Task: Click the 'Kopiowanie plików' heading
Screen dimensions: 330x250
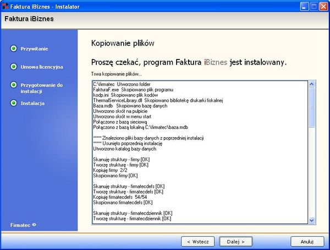Action: point(123,43)
